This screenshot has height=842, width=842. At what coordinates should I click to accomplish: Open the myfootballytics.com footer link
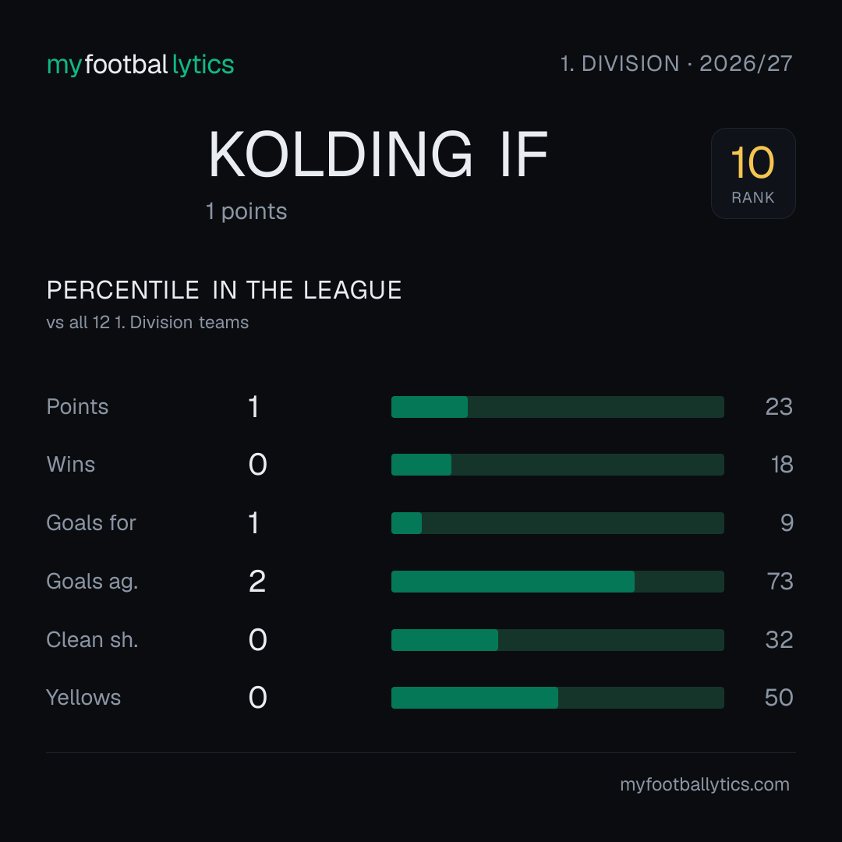705,784
